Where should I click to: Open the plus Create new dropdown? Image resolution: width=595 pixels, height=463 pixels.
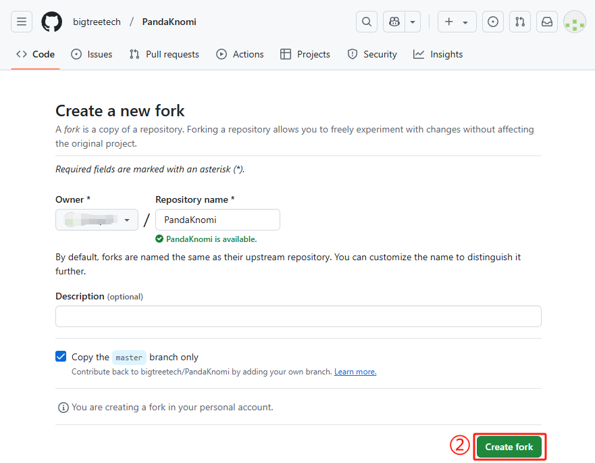click(x=457, y=22)
